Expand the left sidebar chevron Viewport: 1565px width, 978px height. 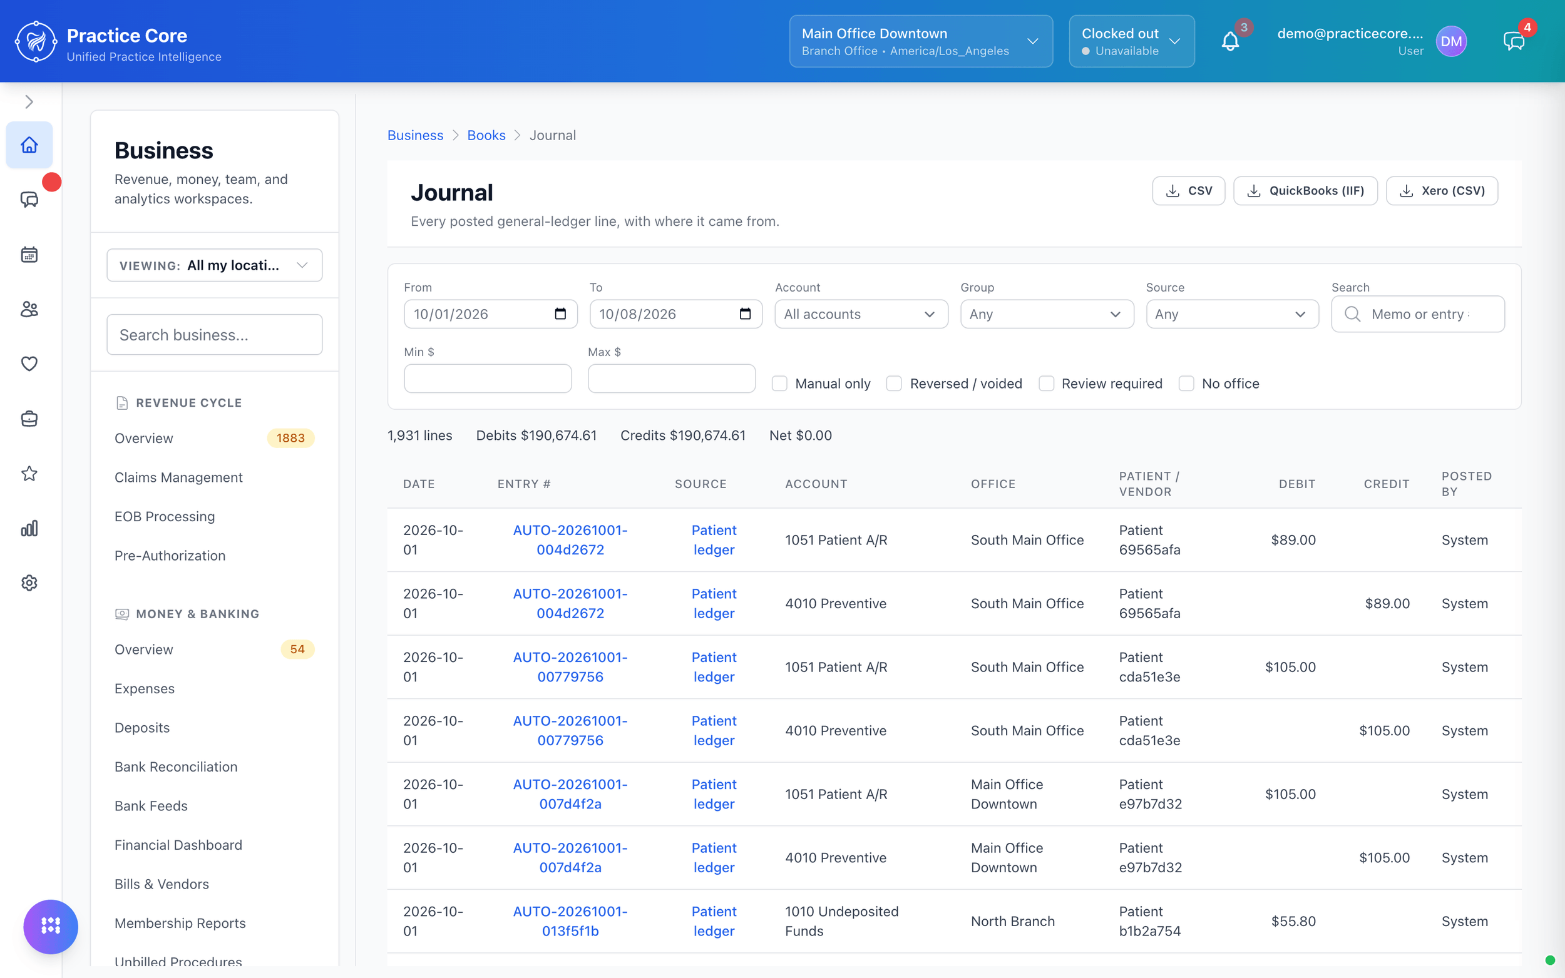click(x=29, y=101)
